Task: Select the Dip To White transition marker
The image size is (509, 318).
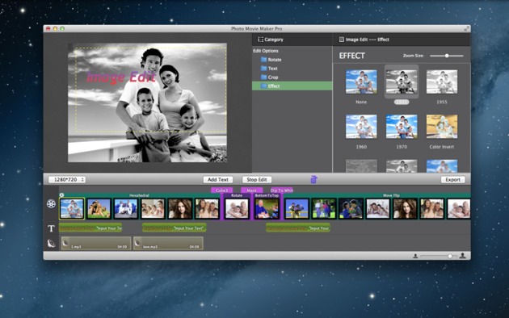Action: click(x=282, y=190)
